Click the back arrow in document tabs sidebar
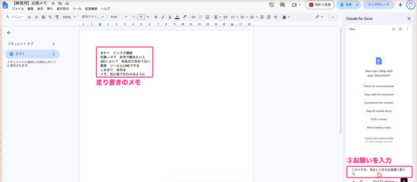The width and height of the screenshot is (417, 182). click(9, 33)
